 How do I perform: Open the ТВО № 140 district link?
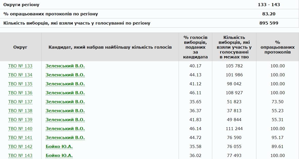tap(20, 129)
